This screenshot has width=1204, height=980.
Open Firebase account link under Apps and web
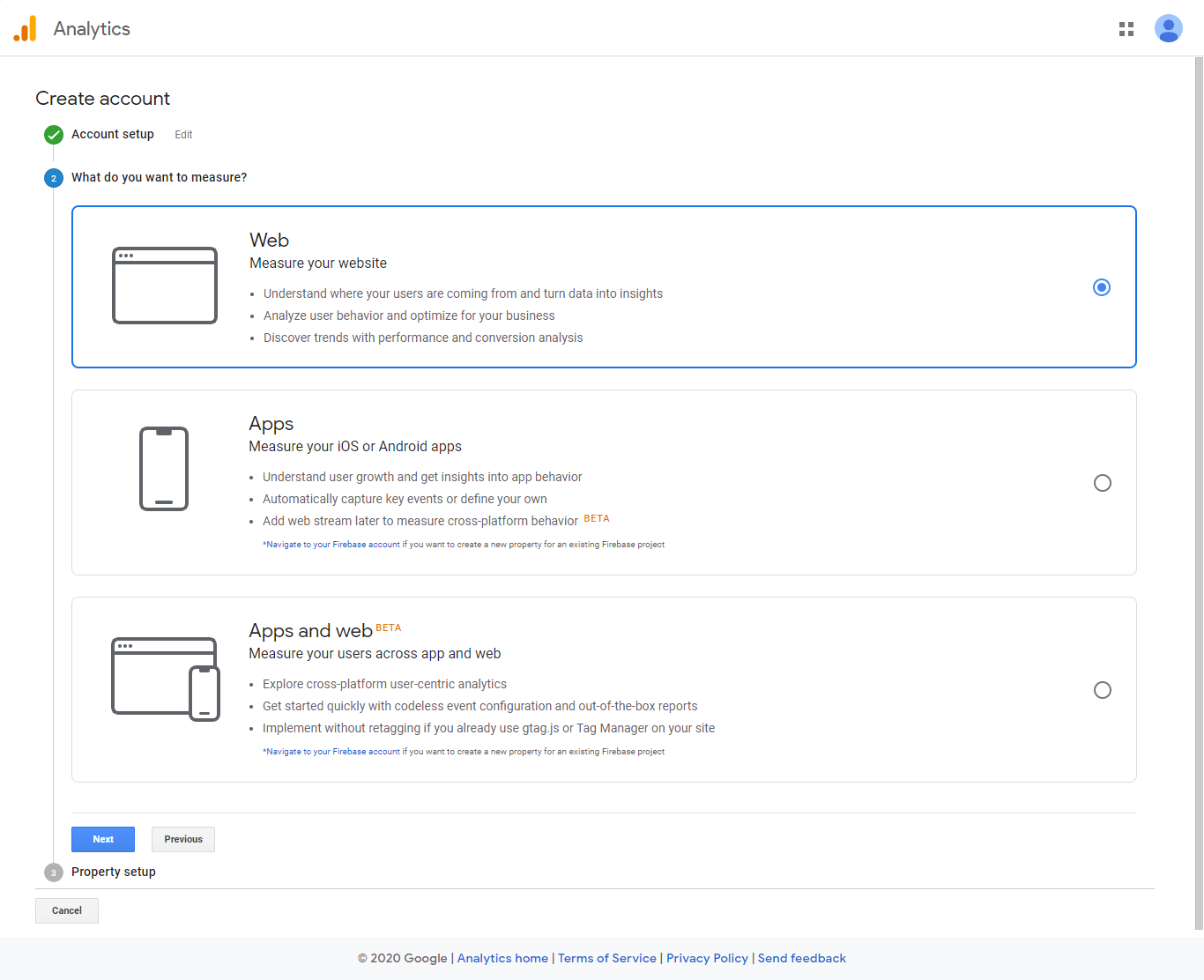pyautogui.click(x=332, y=752)
